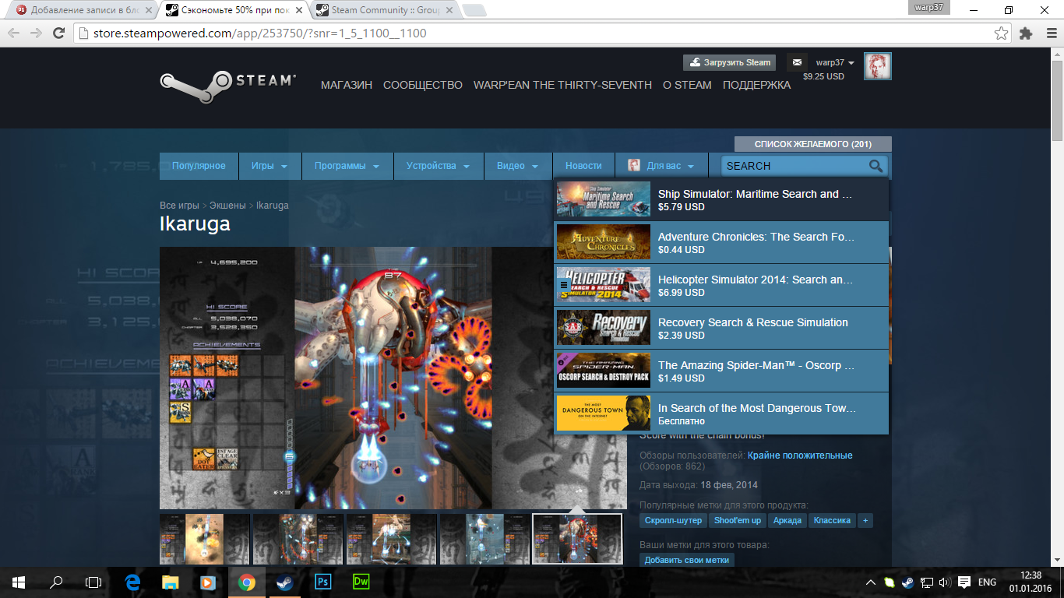Open Windows Start menu
1064x598 pixels.
(x=19, y=582)
